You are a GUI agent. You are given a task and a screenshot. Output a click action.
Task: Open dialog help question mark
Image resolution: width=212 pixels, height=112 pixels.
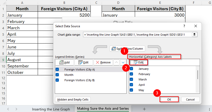click(x=184, y=26)
